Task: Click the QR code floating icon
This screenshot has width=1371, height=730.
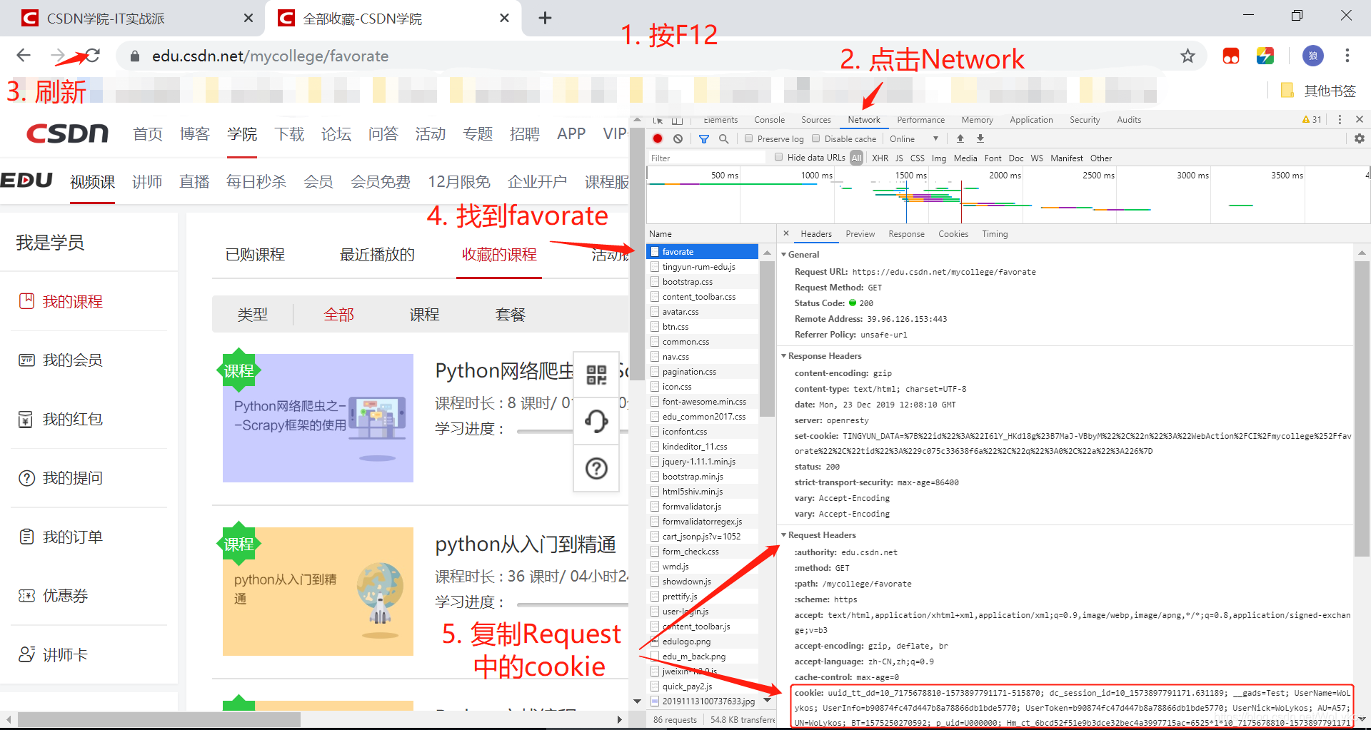Action: click(x=596, y=374)
